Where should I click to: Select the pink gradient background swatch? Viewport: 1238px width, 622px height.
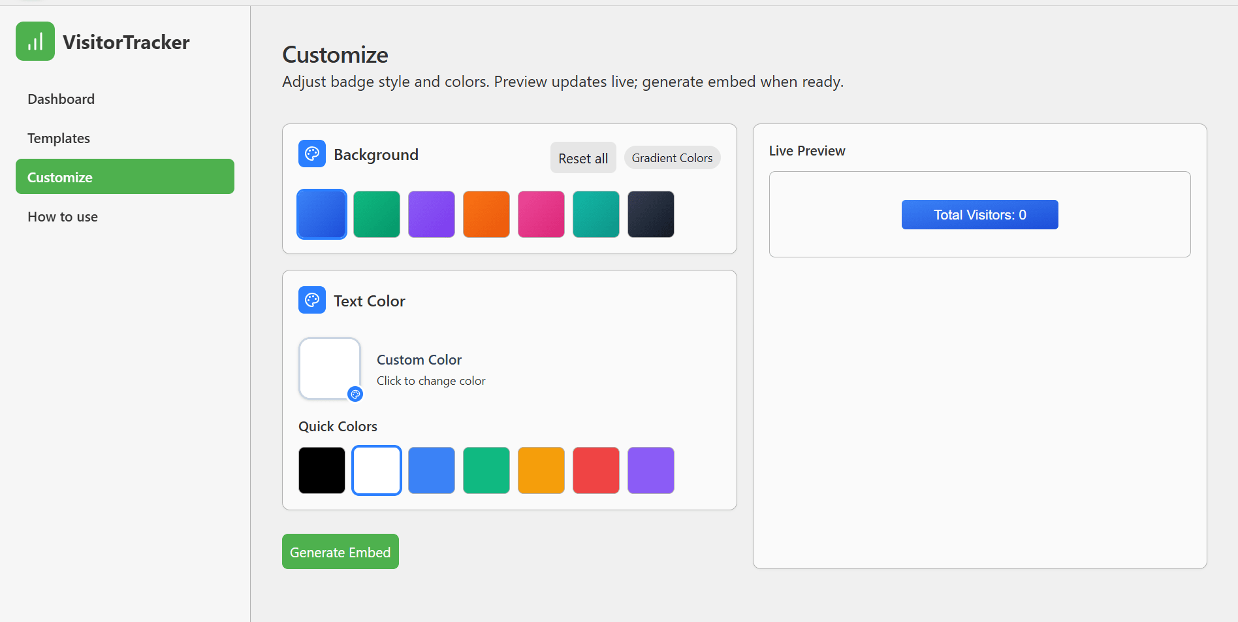point(541,214)
